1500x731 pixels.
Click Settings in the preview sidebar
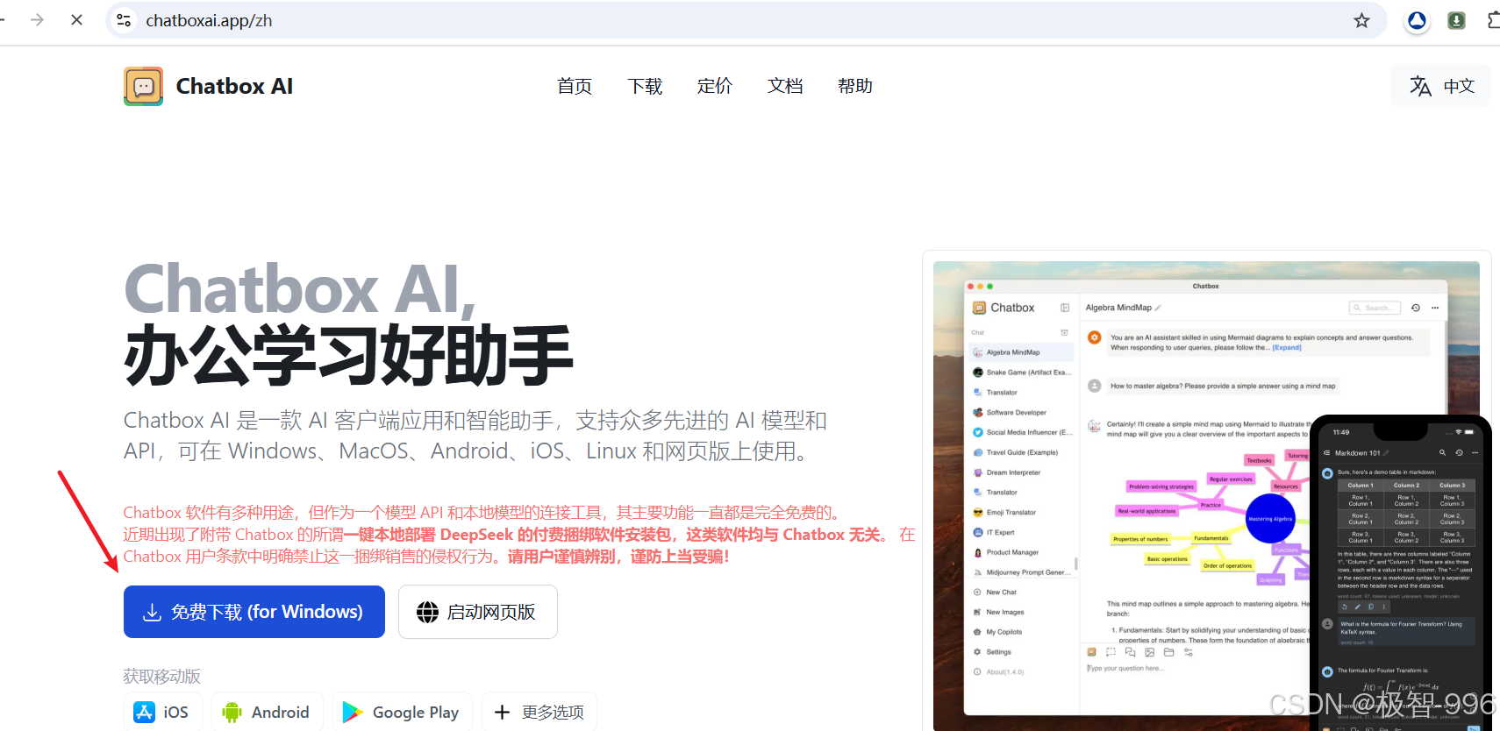pos(998,652)
